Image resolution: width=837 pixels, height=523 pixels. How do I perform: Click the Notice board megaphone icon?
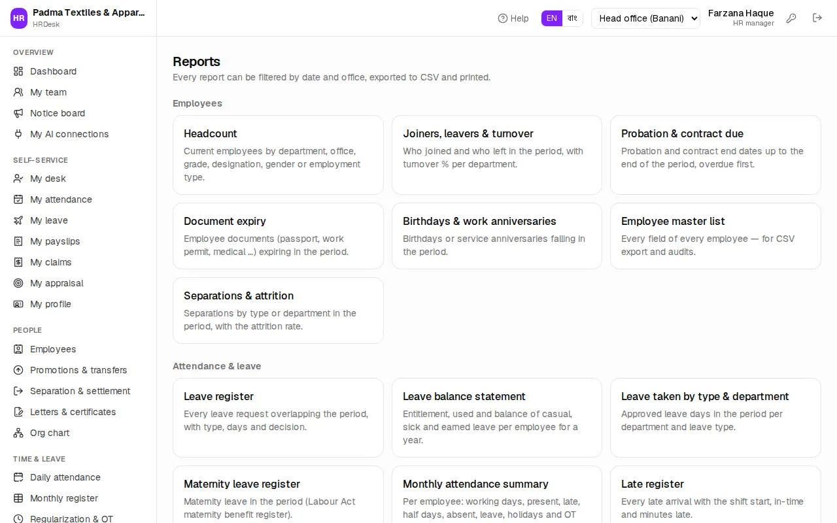[18, 113]
